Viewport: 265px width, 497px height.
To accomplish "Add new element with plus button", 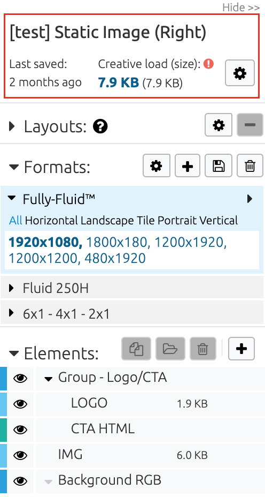I will tap(241, 349).
